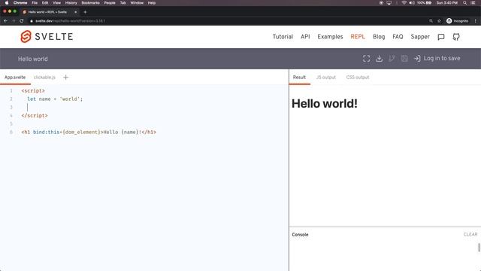
Task: Click the Svelte logo icon
Action: click(x=26, y=37)
